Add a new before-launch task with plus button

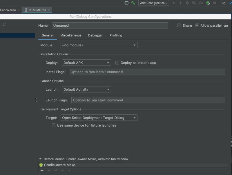pos(42,170)
